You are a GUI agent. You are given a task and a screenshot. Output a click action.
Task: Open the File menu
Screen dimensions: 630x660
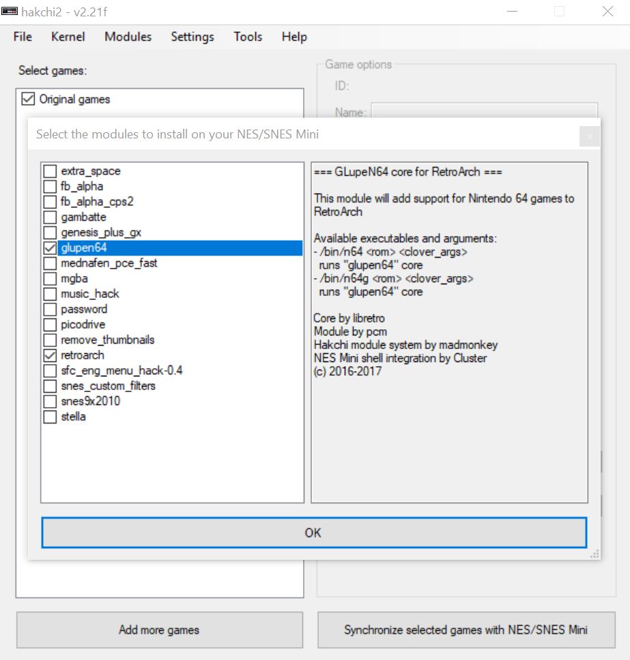pyautogui.click(x=23, y=37)
